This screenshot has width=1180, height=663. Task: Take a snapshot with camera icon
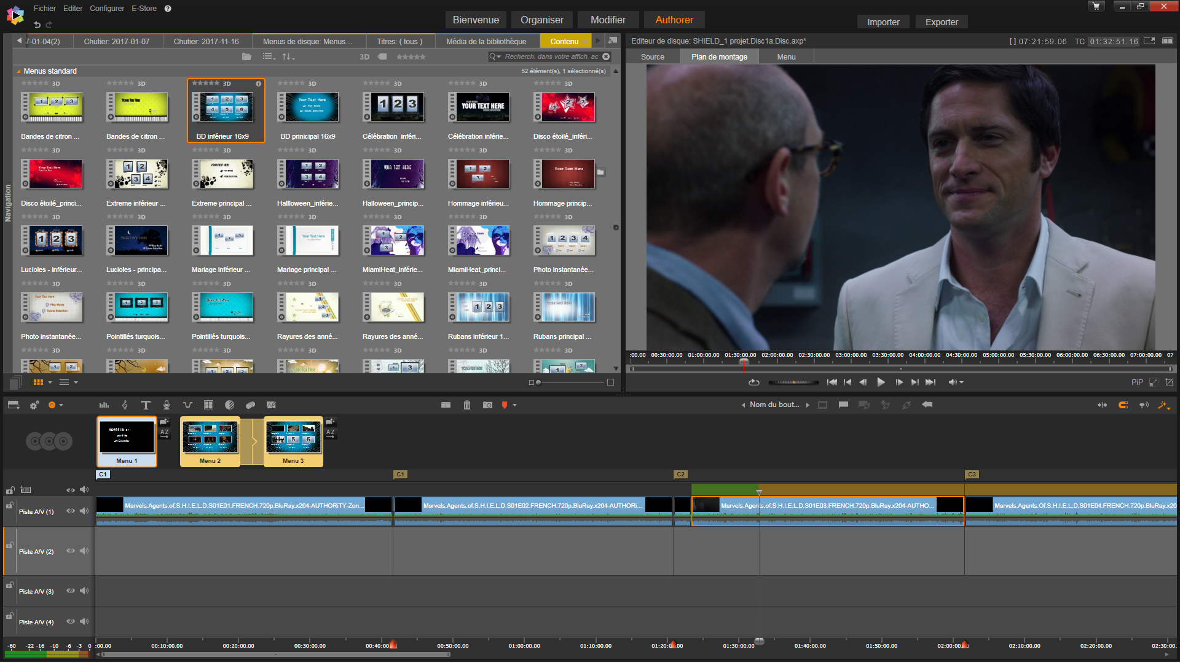487,405
